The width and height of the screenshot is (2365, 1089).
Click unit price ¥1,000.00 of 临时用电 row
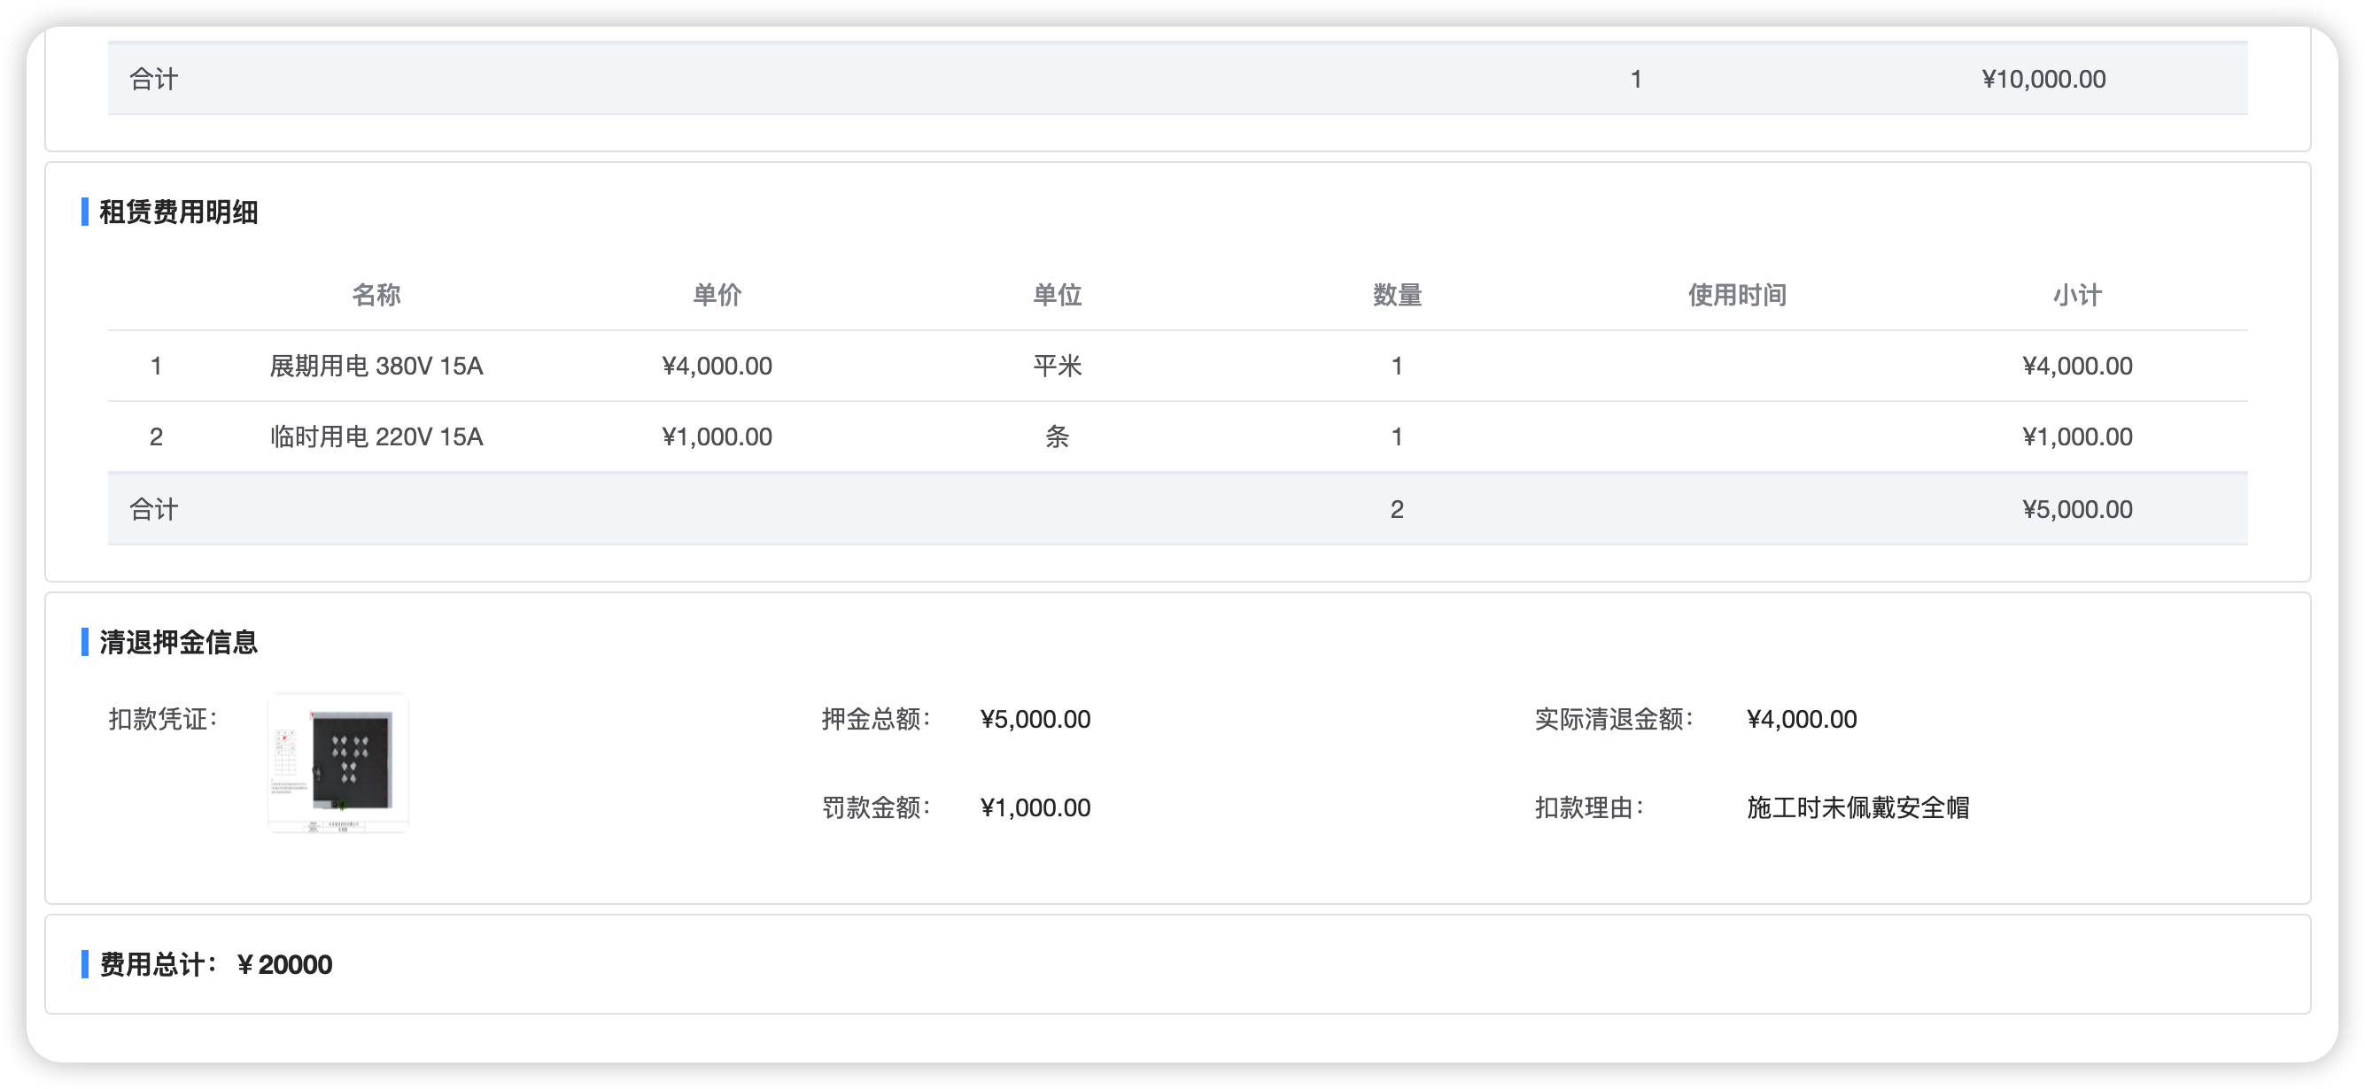coord(717,436)
